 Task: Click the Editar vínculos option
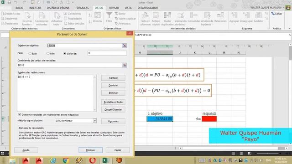coord(74,24)
